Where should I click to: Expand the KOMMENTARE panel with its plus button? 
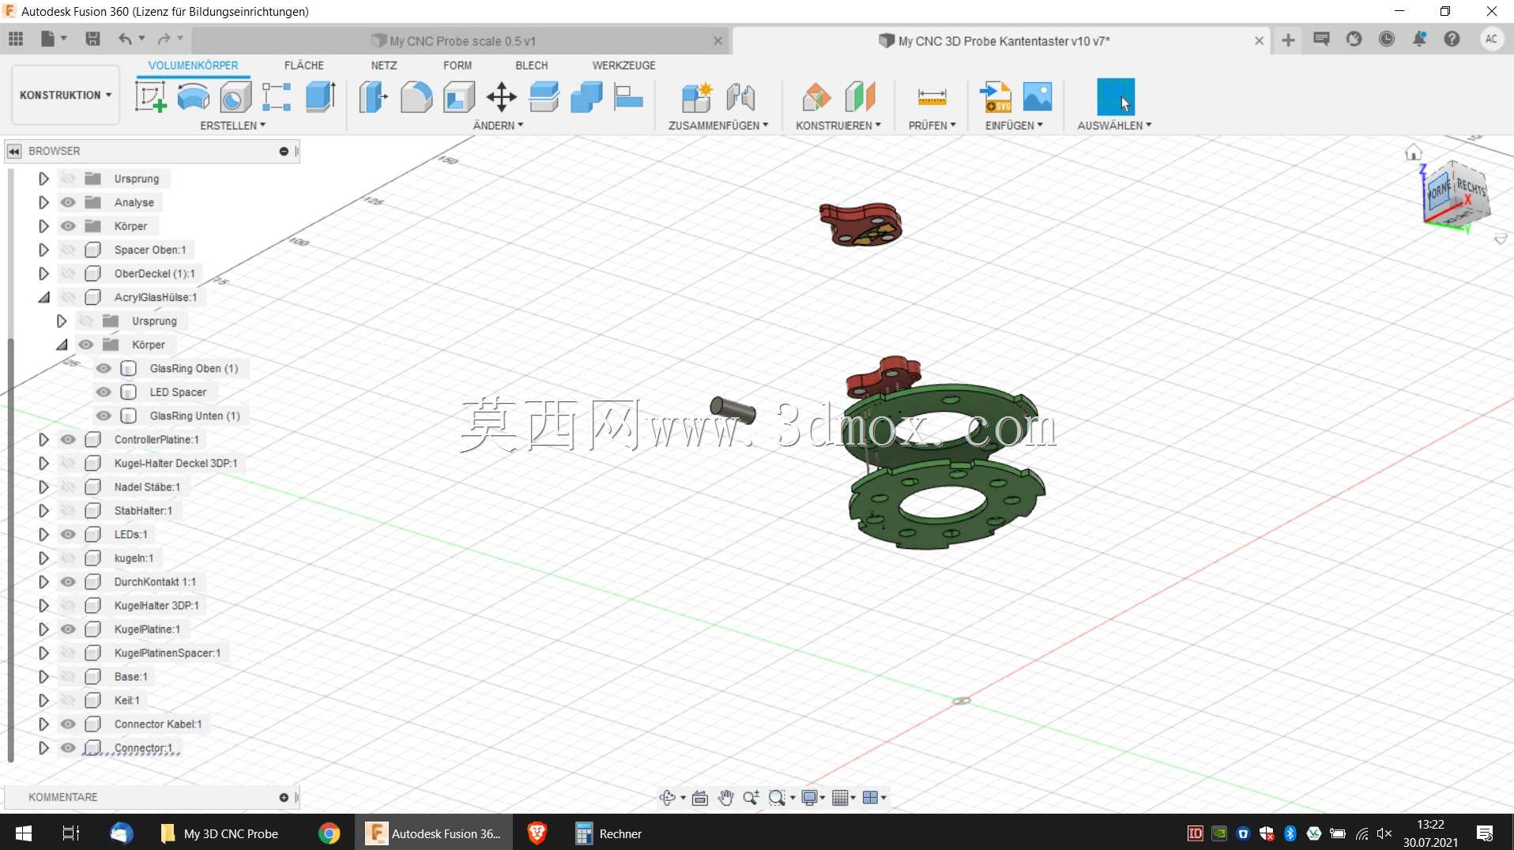284,798
